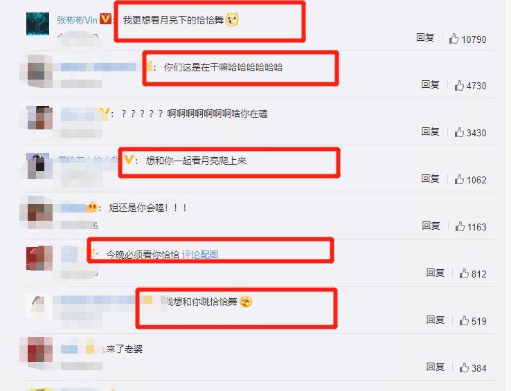Reply to 姐还是你会嗑 comment
Viewport: 511px width, 391px height.
[x=431, y=226]
